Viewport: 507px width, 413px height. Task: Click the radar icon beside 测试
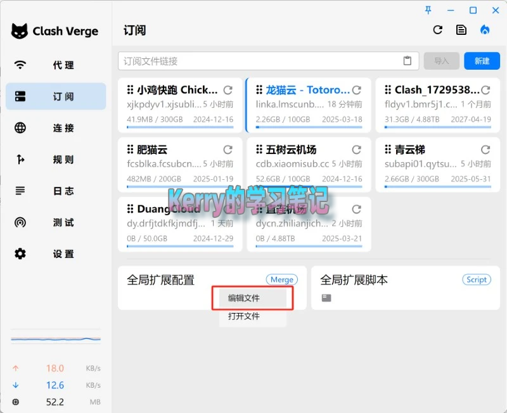tap(20, 222)
